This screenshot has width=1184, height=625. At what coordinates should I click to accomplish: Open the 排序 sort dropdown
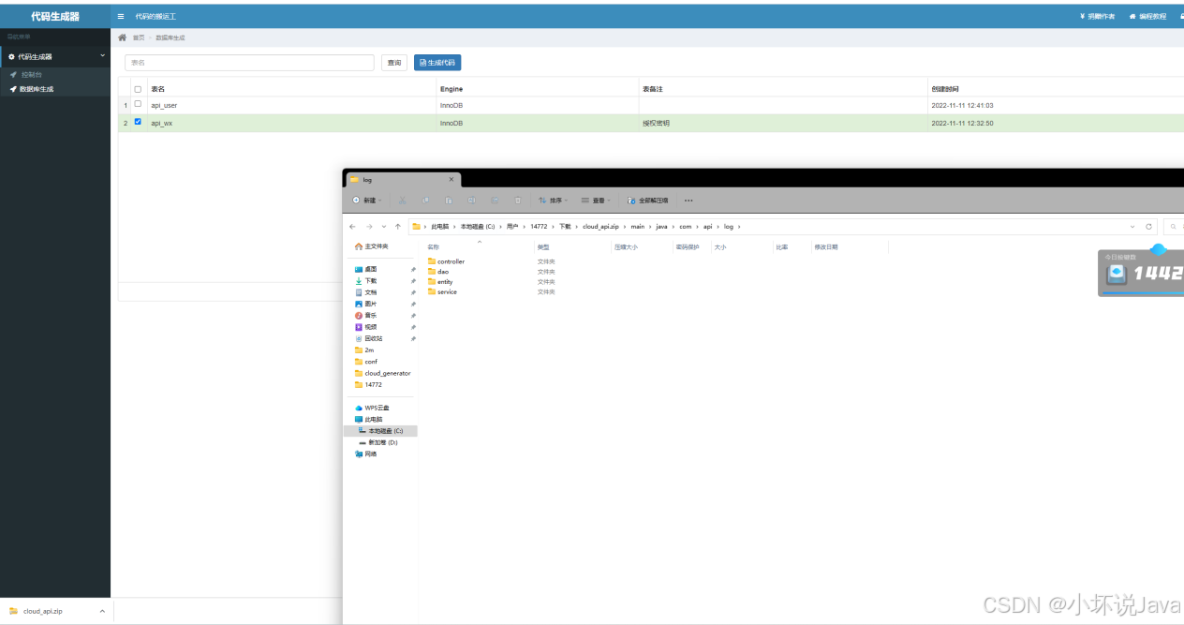pos(553,201)
